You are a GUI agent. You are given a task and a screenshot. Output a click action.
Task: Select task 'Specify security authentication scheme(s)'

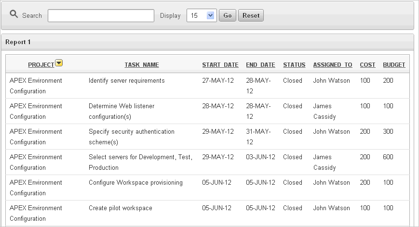pos(132,137)
